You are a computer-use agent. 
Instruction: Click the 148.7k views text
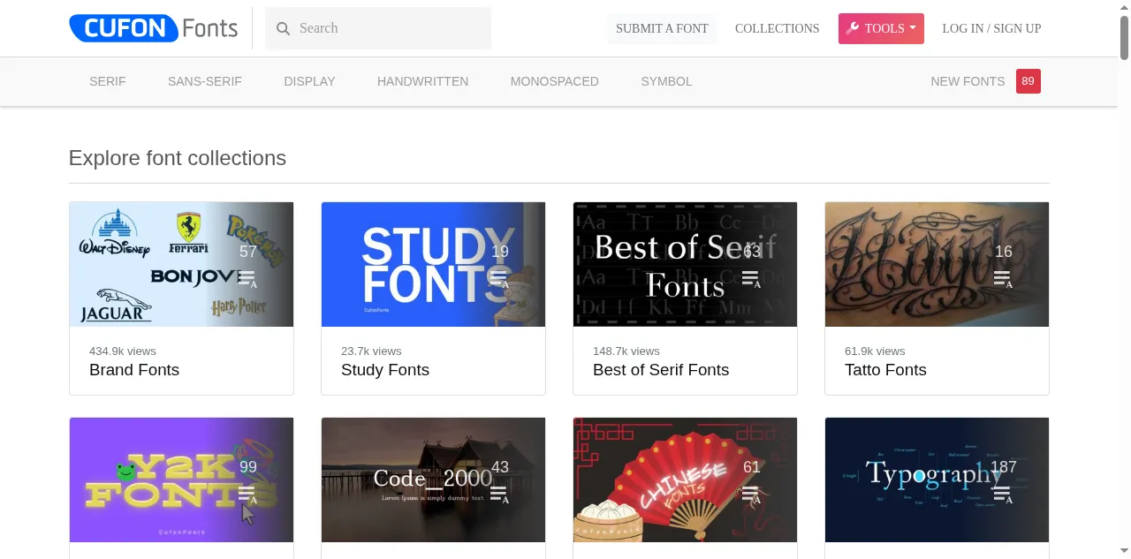click(x=626, y=351)
